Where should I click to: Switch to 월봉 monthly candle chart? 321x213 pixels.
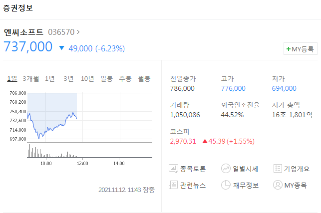click(144, 78)
